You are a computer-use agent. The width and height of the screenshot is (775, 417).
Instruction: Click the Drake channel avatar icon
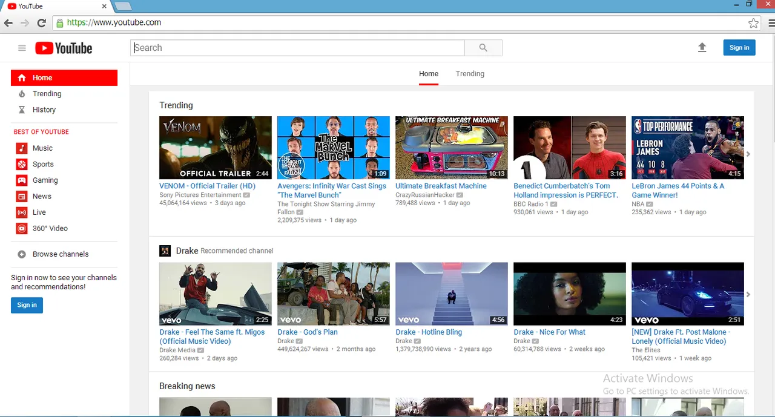click(x=165, y=251)
